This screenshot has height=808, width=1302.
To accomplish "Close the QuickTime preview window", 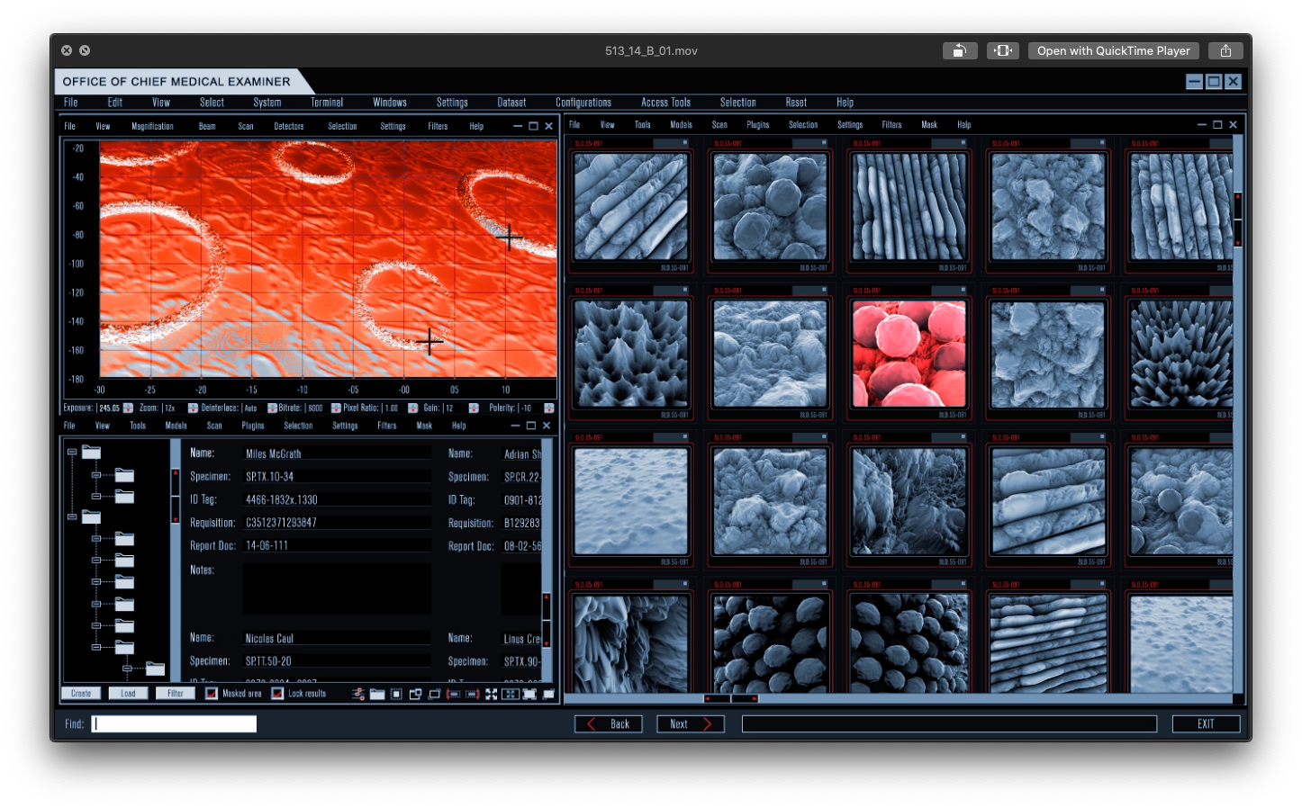I will coord(67,51).
